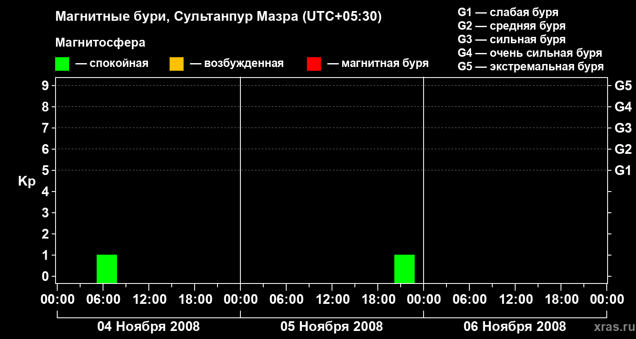Screen dimensions: 636x339
Task: Click the 'G4 — очень сильная буря' legend line
Action: [x=530, y=53]
